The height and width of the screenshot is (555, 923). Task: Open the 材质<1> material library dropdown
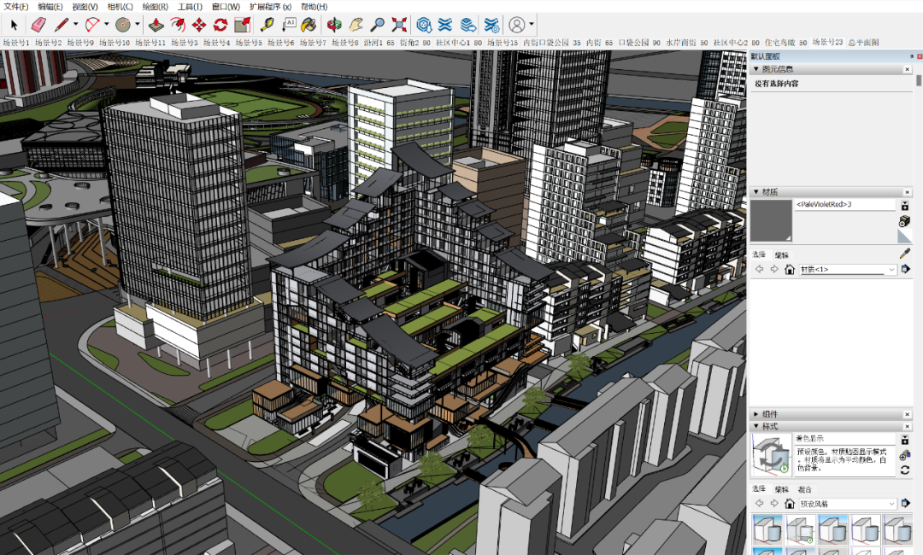[x=891, y=270]
